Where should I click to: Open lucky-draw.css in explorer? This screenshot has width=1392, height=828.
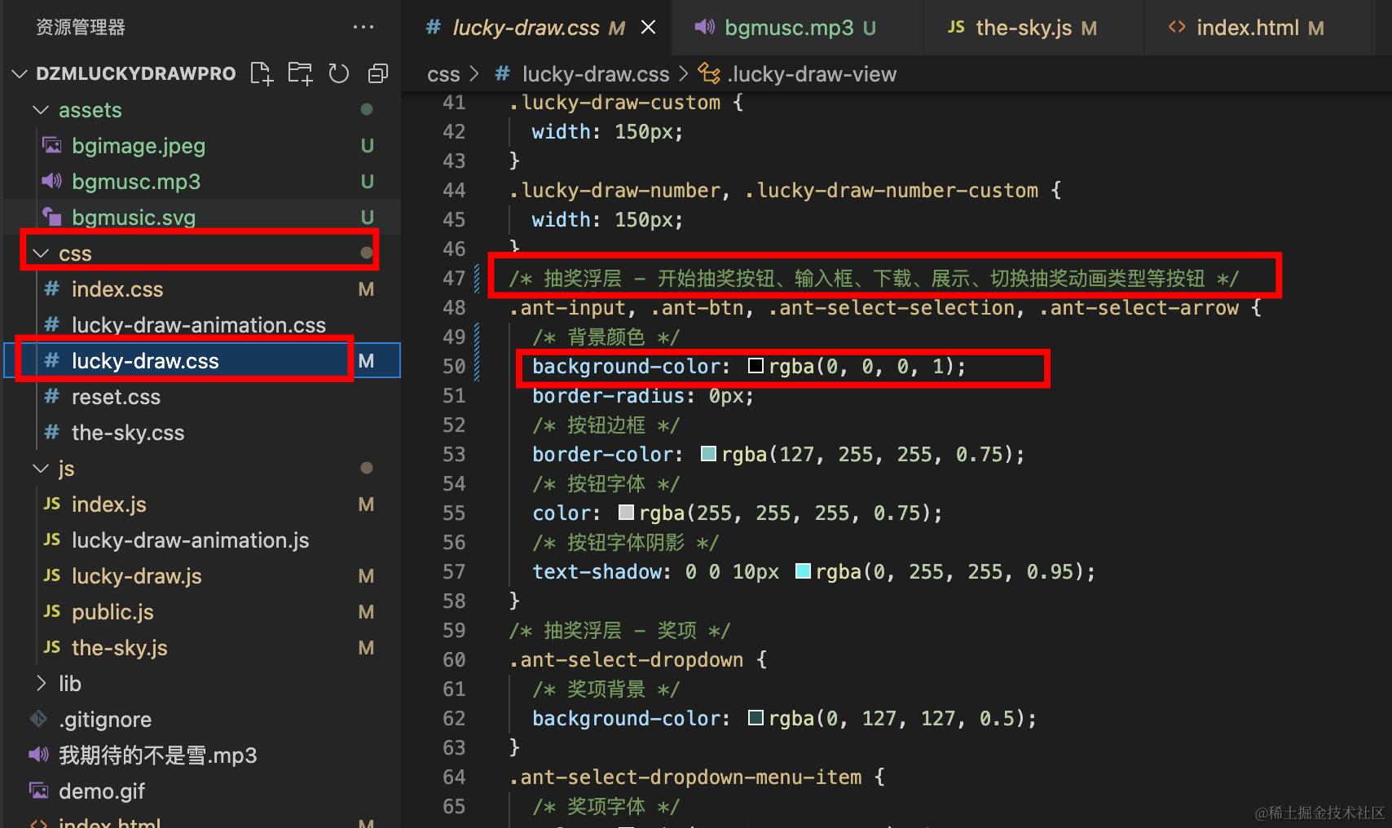pyautogui.click(x=145, y=361)
